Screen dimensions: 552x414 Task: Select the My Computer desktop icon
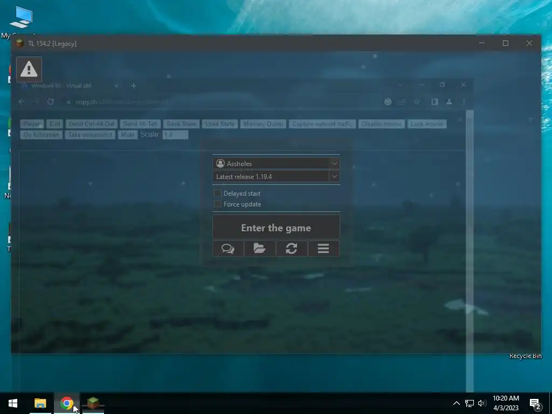point(21,22)
